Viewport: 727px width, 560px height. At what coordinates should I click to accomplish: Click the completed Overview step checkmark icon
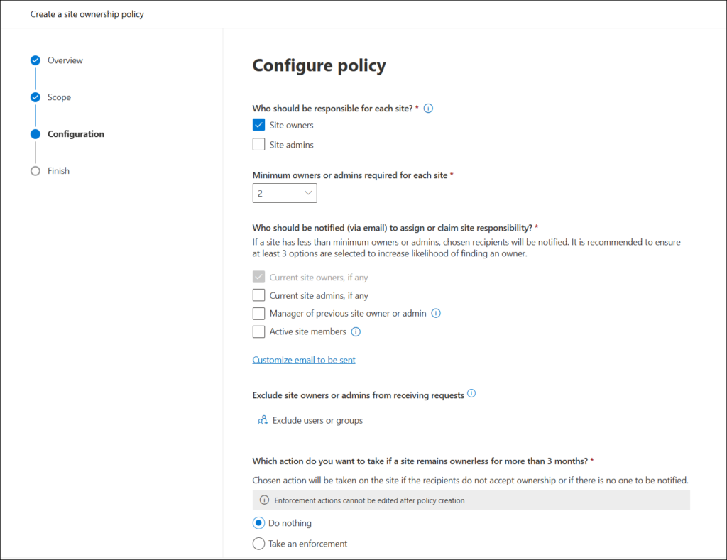(x=35, y=60)
